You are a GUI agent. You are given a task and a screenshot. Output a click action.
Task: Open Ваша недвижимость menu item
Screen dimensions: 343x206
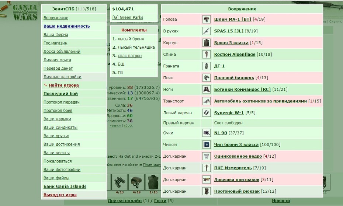[x=67, y=26]
